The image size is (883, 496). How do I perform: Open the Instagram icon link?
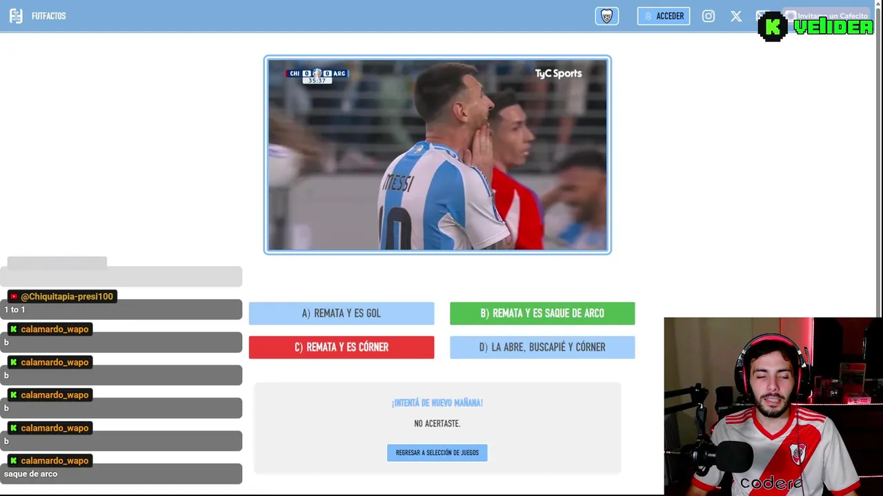[x=708, y=16]
